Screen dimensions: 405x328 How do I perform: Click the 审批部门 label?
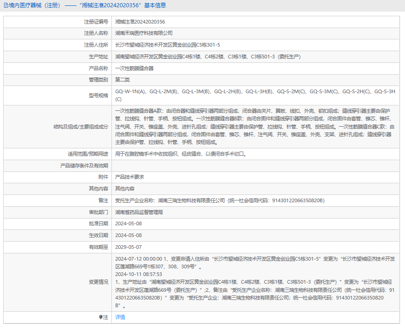click(x=98, y=212)
